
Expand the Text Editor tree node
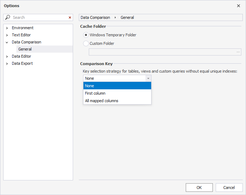pos(7,35)
